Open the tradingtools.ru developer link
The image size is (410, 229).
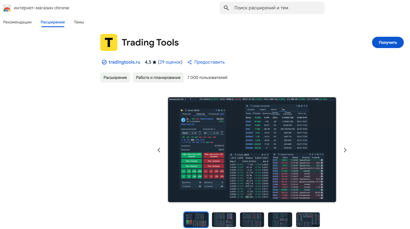124,62
